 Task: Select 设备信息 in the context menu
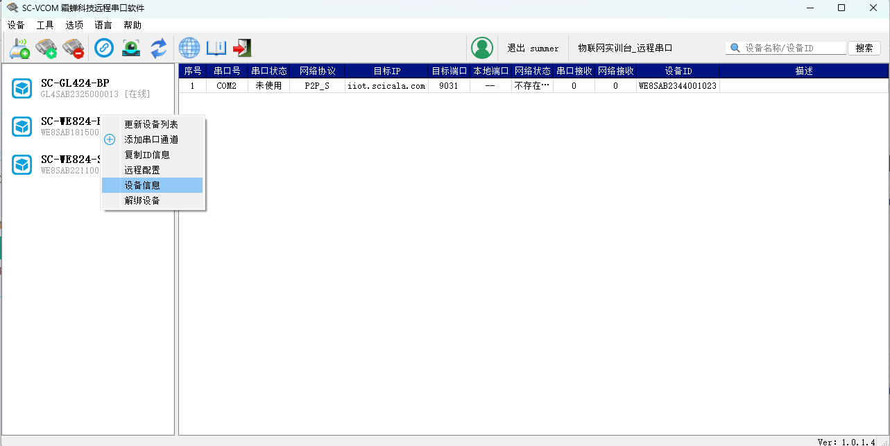tap(142, 185)
